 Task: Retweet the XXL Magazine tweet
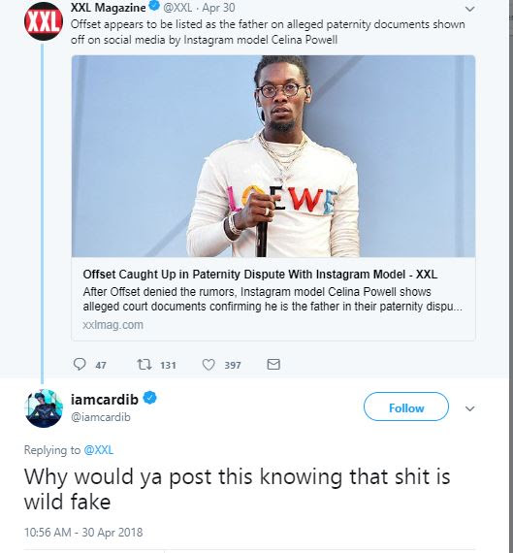click(x=144, y=365)
